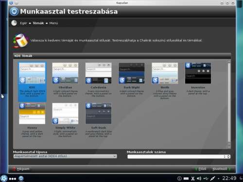Open the Munkaasztal típusa dropdown

point(65,156)
